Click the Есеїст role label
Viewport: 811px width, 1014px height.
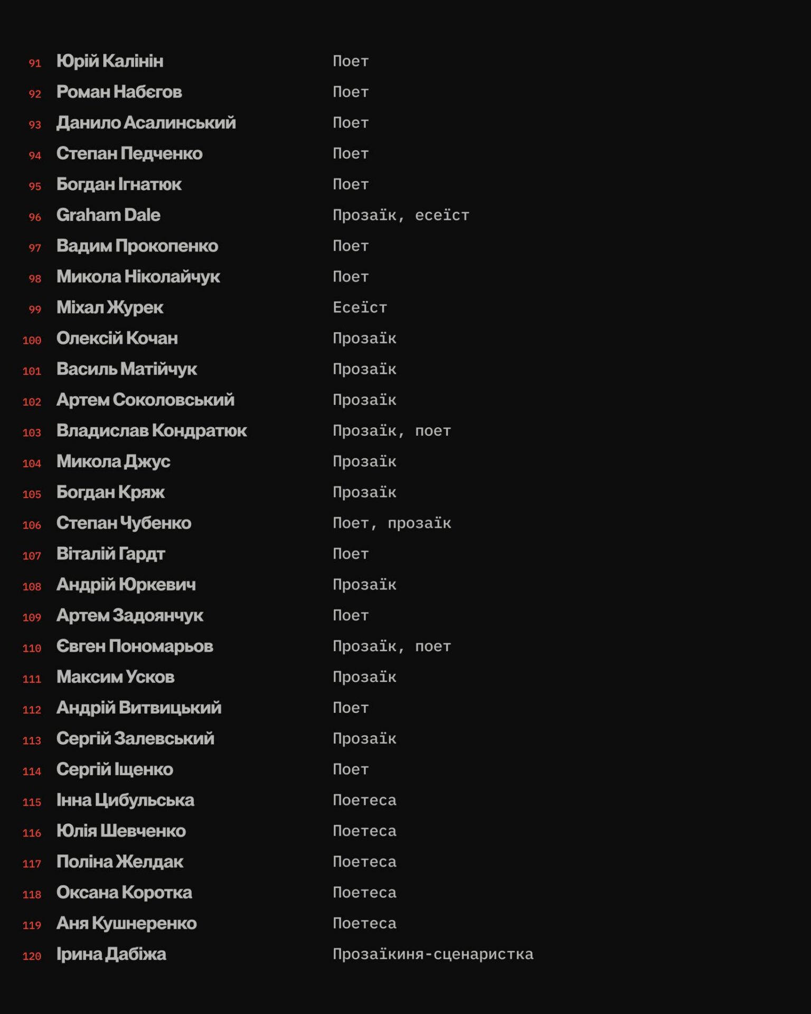tap(360, 307)
